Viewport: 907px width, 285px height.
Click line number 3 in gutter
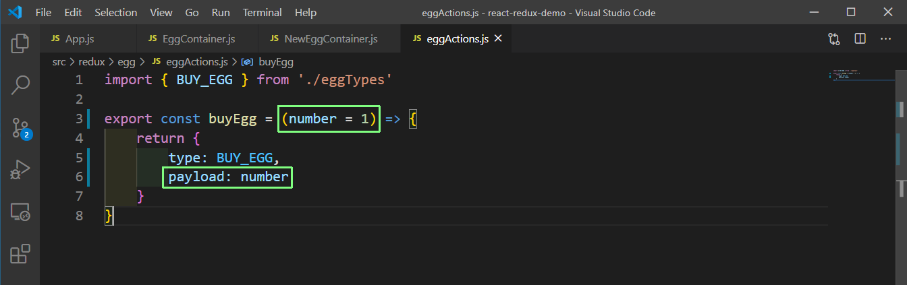[x=80, y=119]
